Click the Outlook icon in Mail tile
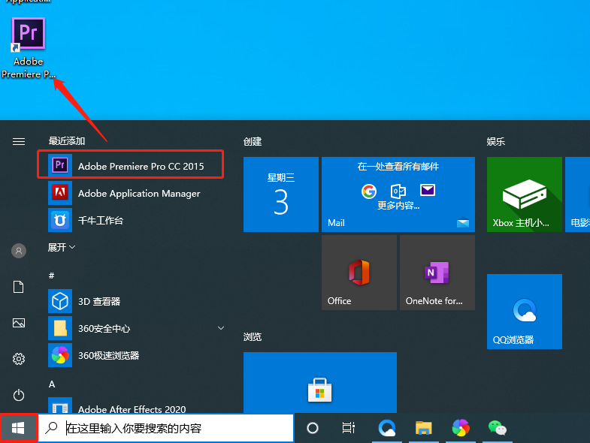Screen dimensions: 590x443 tap(398, 191)
